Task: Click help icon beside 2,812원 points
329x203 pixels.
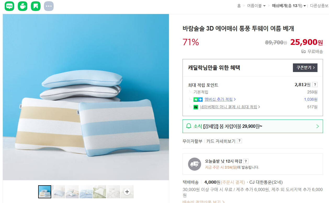Action: [315, 85]
